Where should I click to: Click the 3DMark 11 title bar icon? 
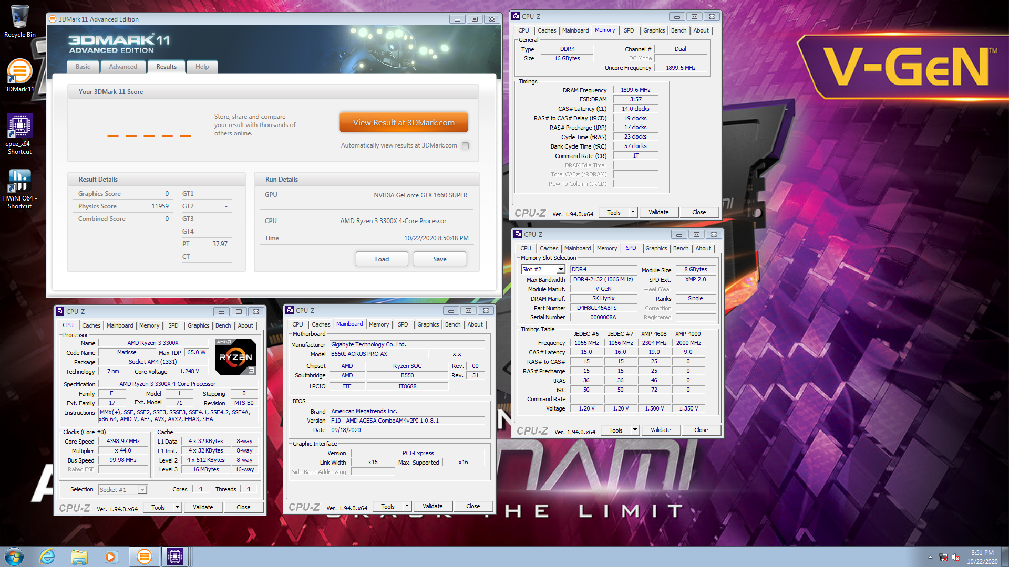53,19
